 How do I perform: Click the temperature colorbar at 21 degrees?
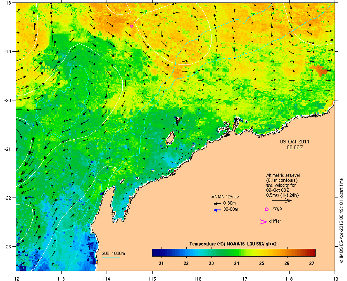pyautogui.click(x=162, y=252)
